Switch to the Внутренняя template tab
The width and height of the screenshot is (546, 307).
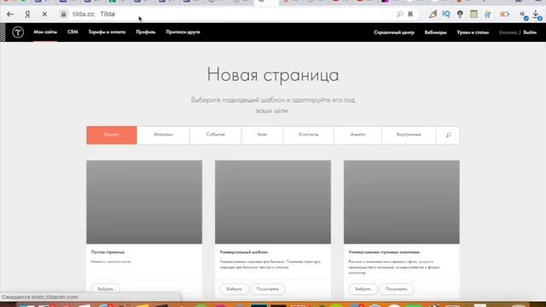tap(409, 135)
